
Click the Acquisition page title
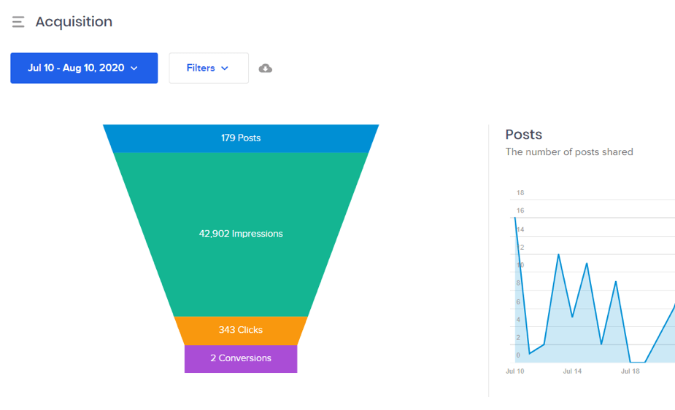click(74, 22)
